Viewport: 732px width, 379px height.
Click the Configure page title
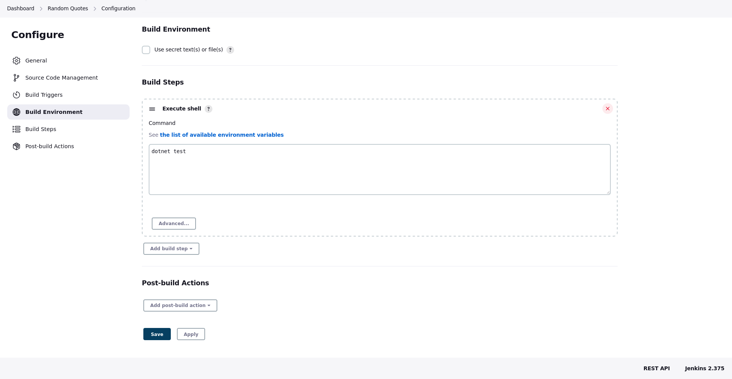(38, 35)
